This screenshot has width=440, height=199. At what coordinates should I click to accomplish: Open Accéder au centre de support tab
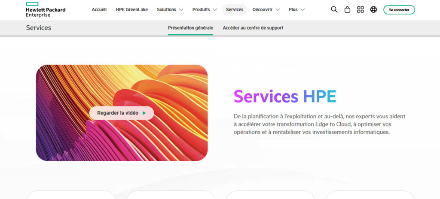click(253, 28)
